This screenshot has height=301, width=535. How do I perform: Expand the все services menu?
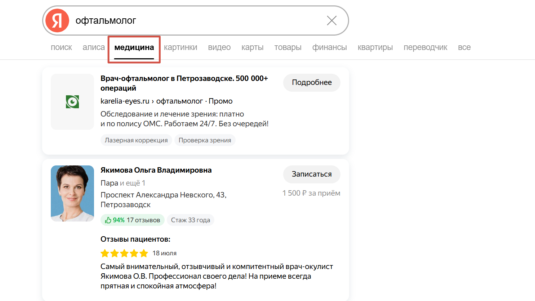pyautogui.click(x=464, y=47)
